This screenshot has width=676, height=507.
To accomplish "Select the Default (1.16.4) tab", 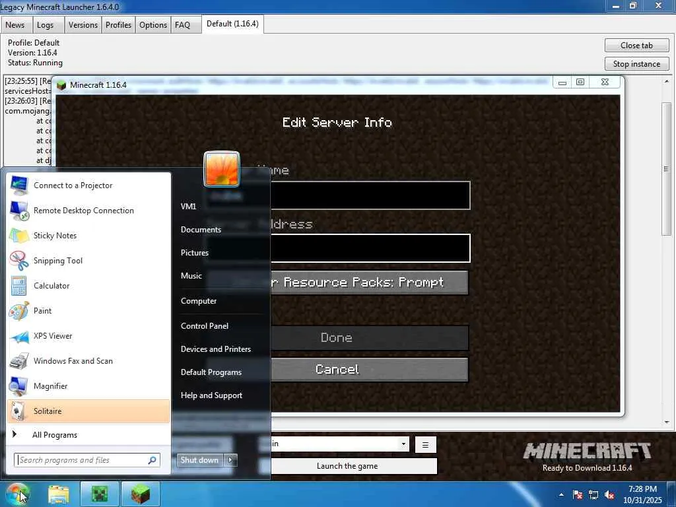I will (x=233, y=24).
